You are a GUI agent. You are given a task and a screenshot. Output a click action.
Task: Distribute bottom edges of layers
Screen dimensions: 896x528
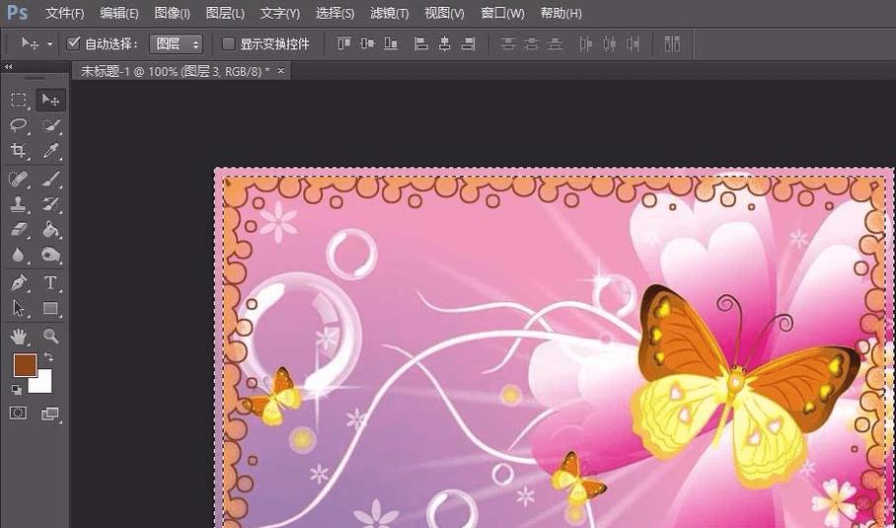point(555,43)
